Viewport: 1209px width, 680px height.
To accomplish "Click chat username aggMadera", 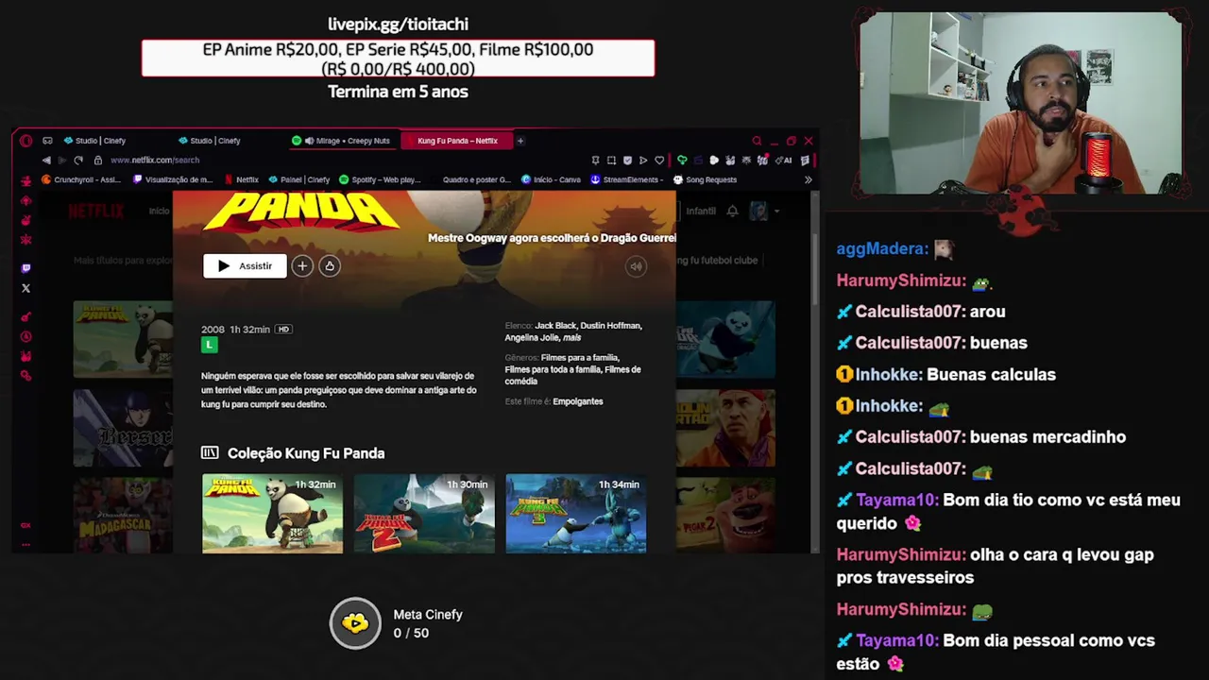I will (x=882, y=249).
